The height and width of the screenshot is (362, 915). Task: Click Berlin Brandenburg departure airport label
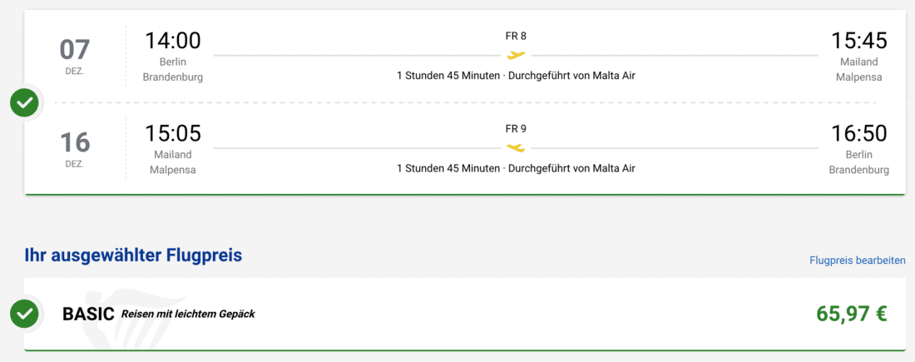click(x=173, y=70)
